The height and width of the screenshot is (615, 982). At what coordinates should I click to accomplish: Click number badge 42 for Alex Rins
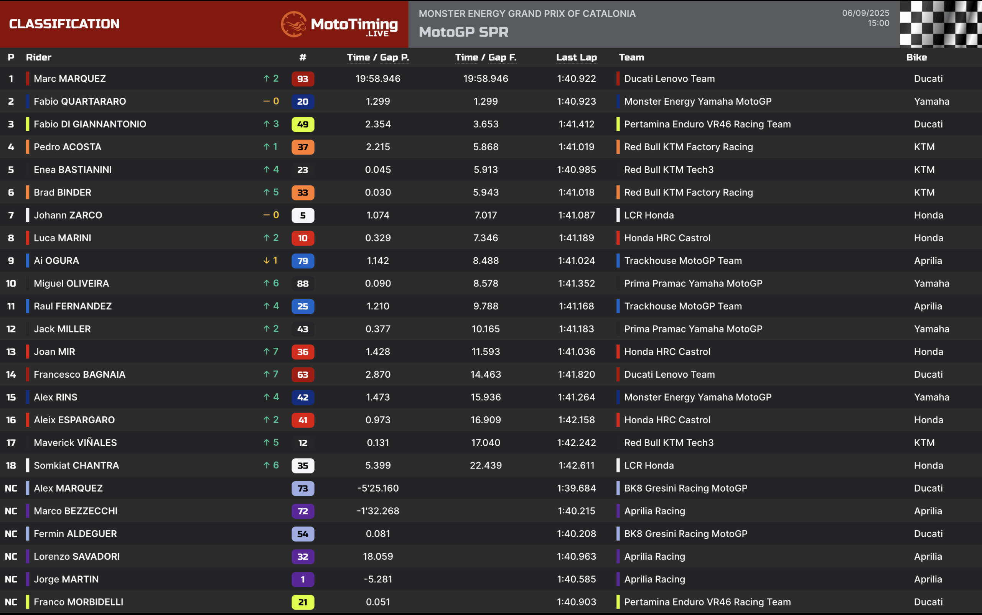(x=303, y=398)
